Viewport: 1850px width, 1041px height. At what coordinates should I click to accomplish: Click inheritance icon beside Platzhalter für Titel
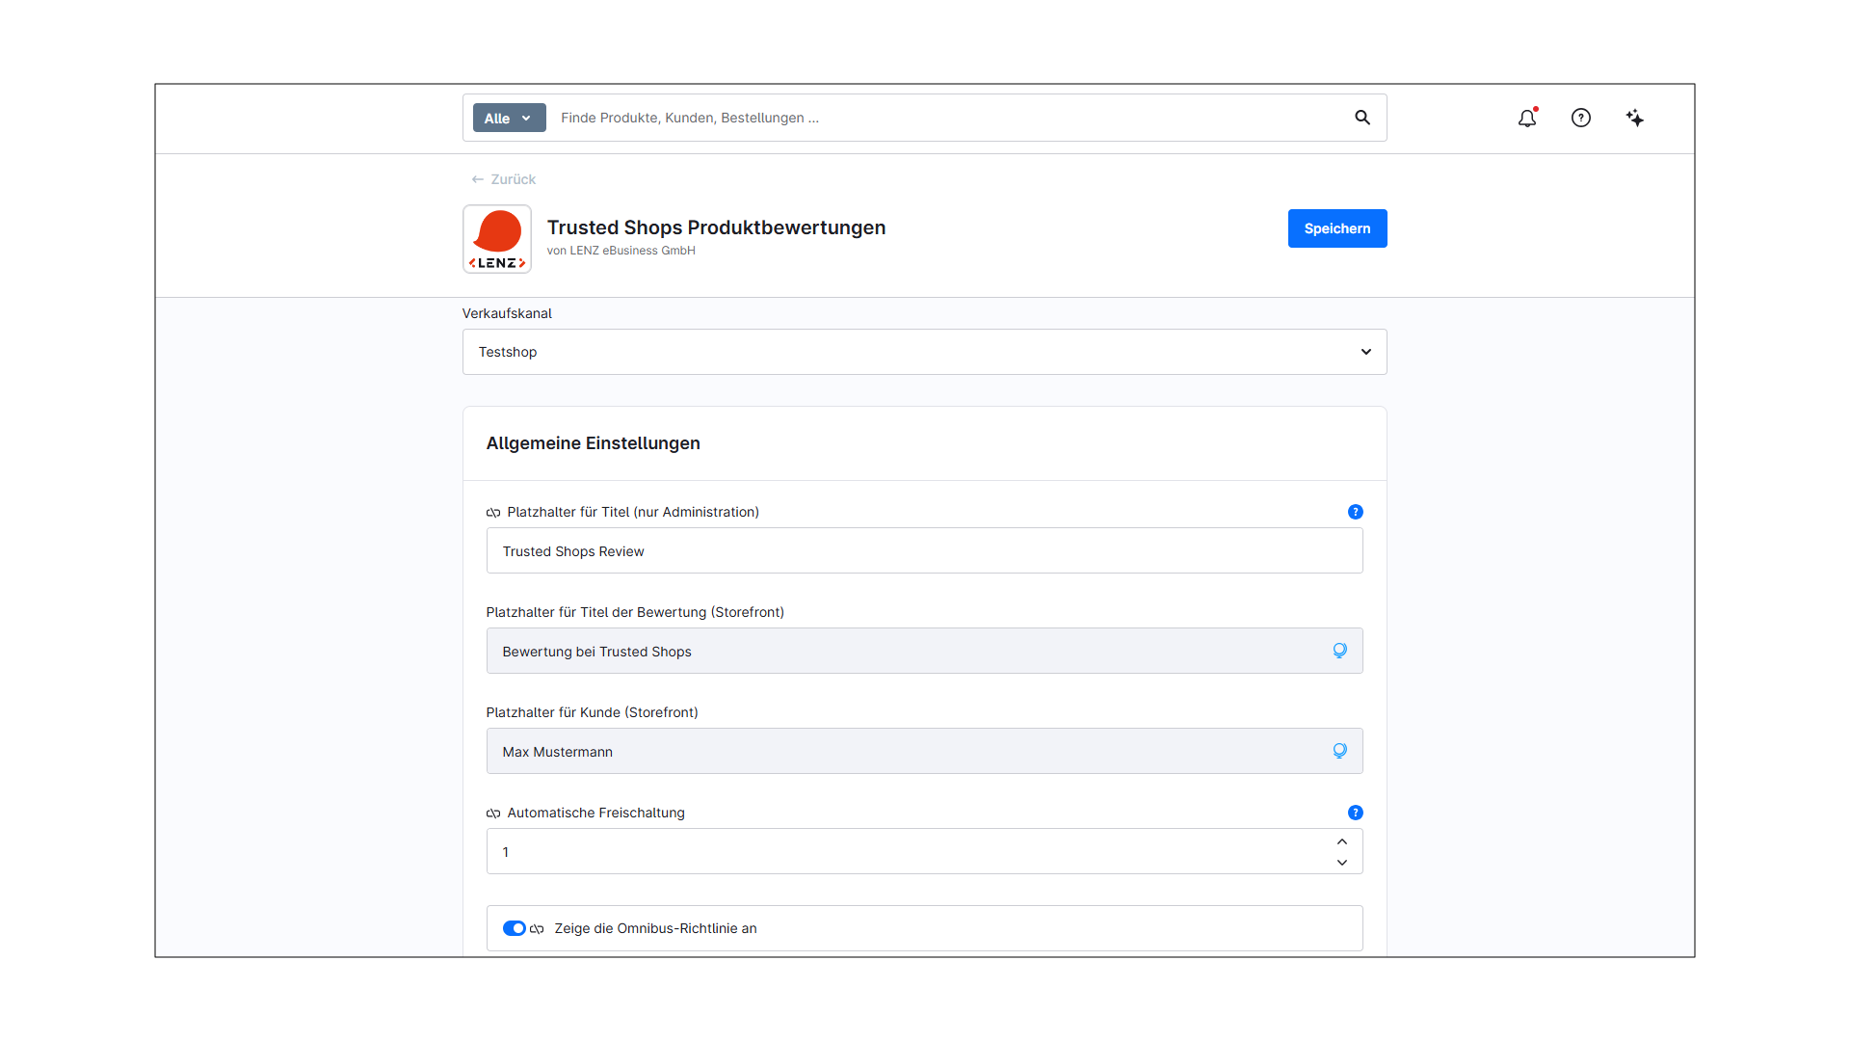(493, 513)
